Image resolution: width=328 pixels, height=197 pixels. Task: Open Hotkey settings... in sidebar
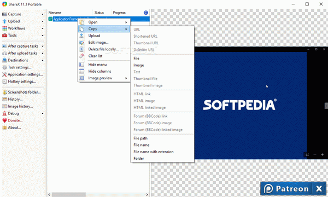click(x=22, y=82)
